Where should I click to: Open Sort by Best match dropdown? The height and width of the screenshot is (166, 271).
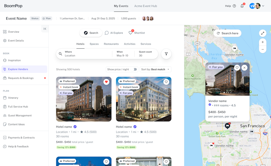[x=155, y=69]
